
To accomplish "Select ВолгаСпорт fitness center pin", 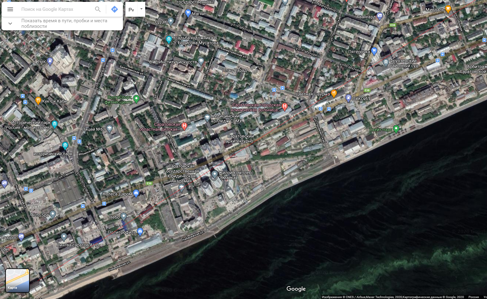I will point(136,99).
